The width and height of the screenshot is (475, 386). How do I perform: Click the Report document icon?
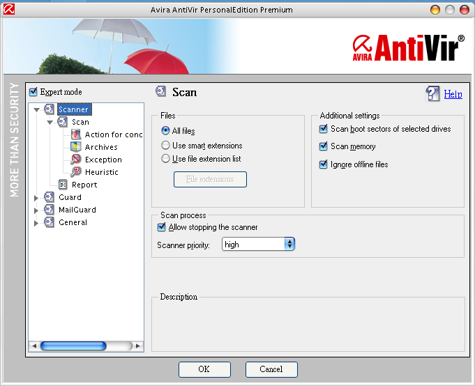(63, 184)
